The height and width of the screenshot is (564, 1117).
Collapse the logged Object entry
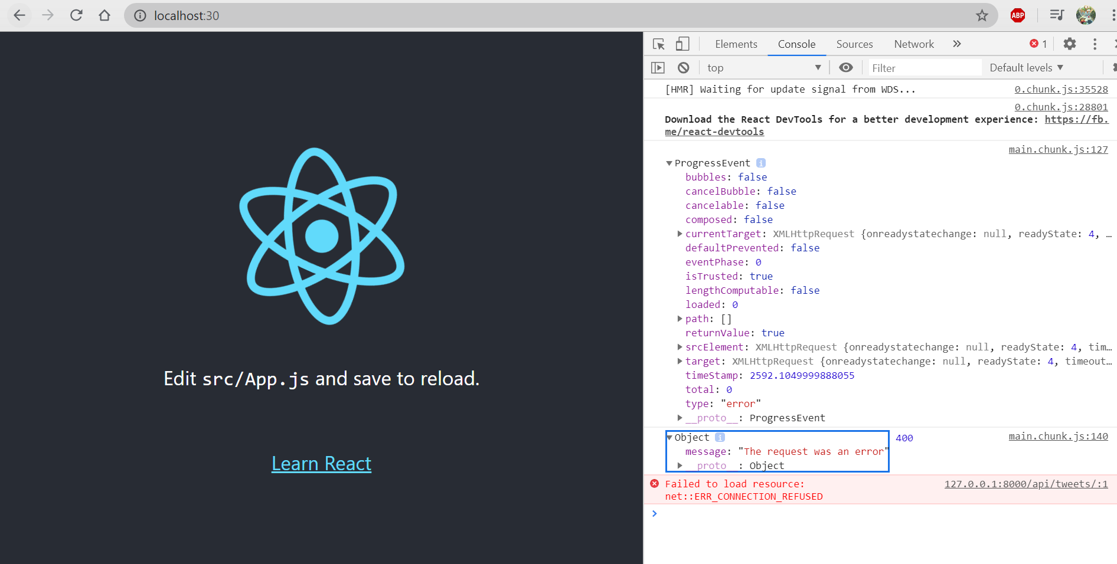(669, 438)
